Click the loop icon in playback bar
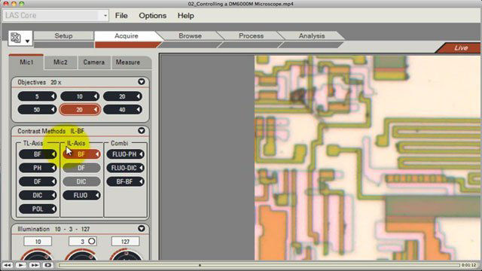This screenshot has width=482, height=271. pos(48,265)
